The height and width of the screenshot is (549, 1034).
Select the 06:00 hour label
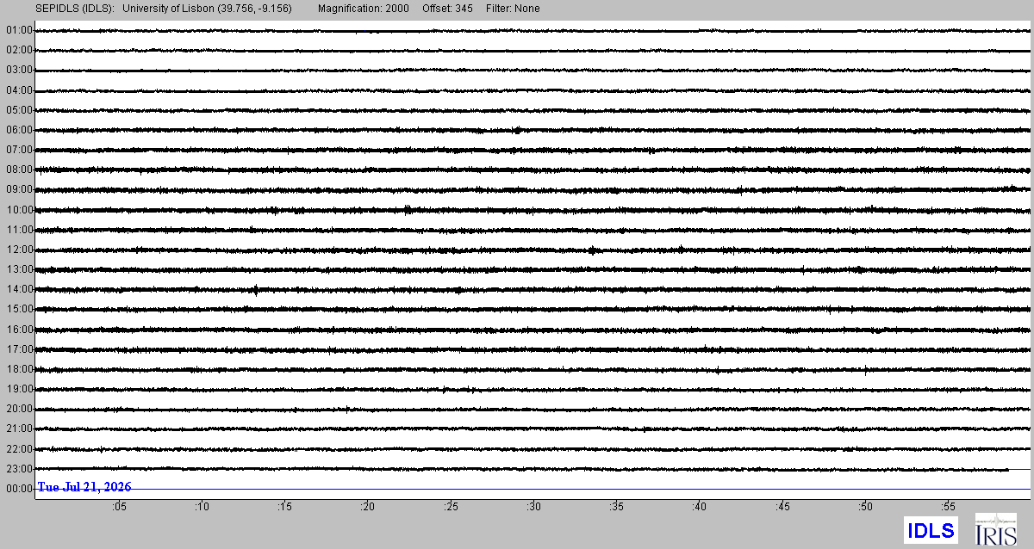(x=19, y=130)
